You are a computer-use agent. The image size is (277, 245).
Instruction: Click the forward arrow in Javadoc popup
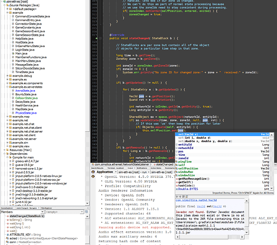pyautogui.click(x=180, y=196)
